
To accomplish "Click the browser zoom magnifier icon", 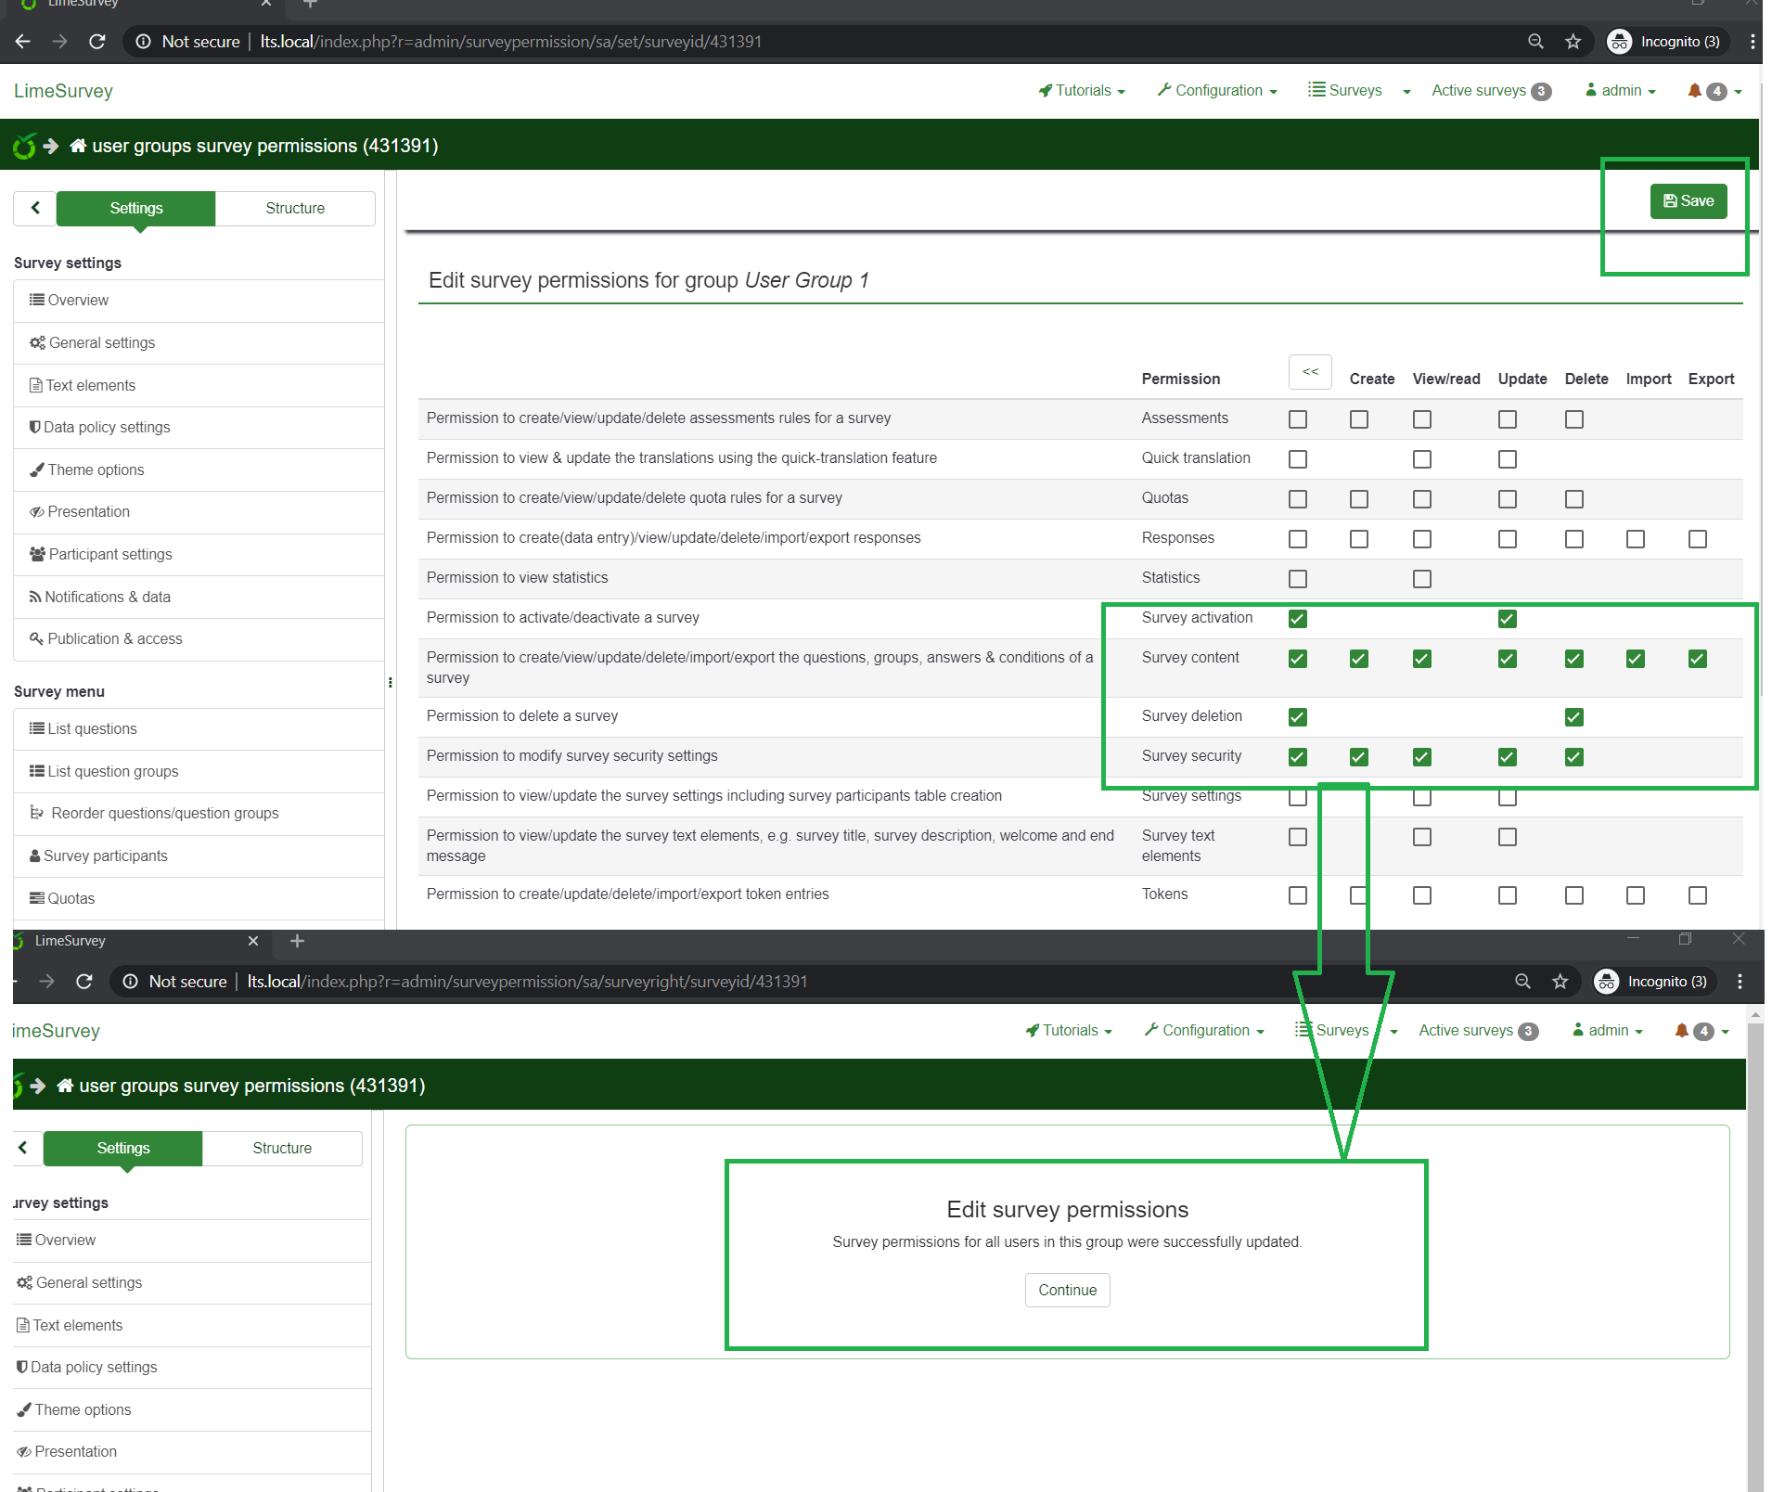I will 1535,42.
